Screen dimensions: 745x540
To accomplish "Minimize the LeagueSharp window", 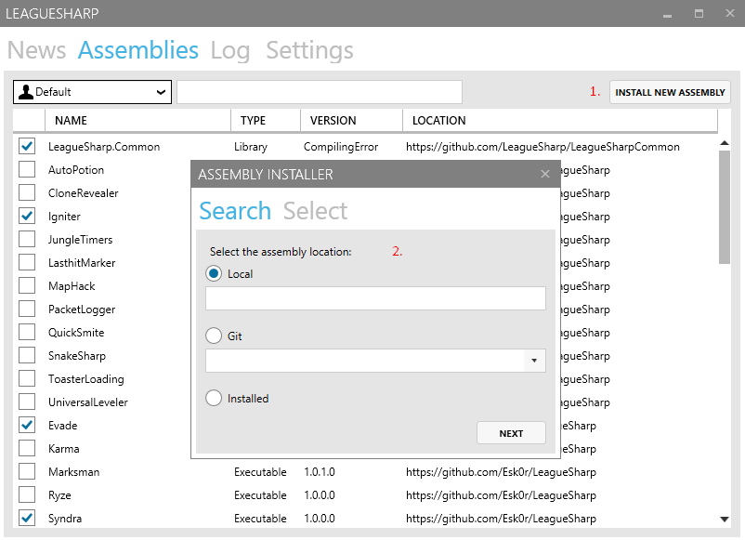I will point(668,14).
